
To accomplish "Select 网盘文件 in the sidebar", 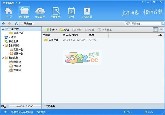I will point(14,29).
